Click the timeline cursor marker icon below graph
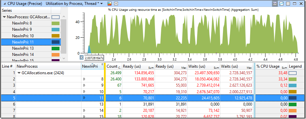This screenshot has width=306, height=119. click(x=82, y=57)
